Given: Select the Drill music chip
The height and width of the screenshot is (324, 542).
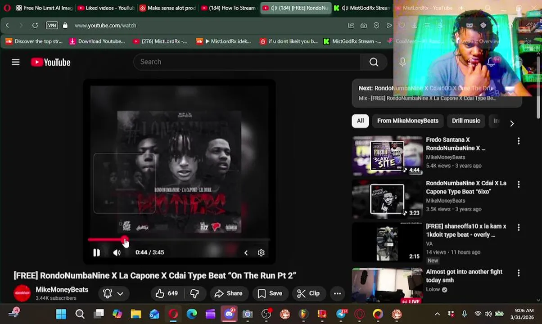Looking at the screenshot, I should (x=466, y=121).
